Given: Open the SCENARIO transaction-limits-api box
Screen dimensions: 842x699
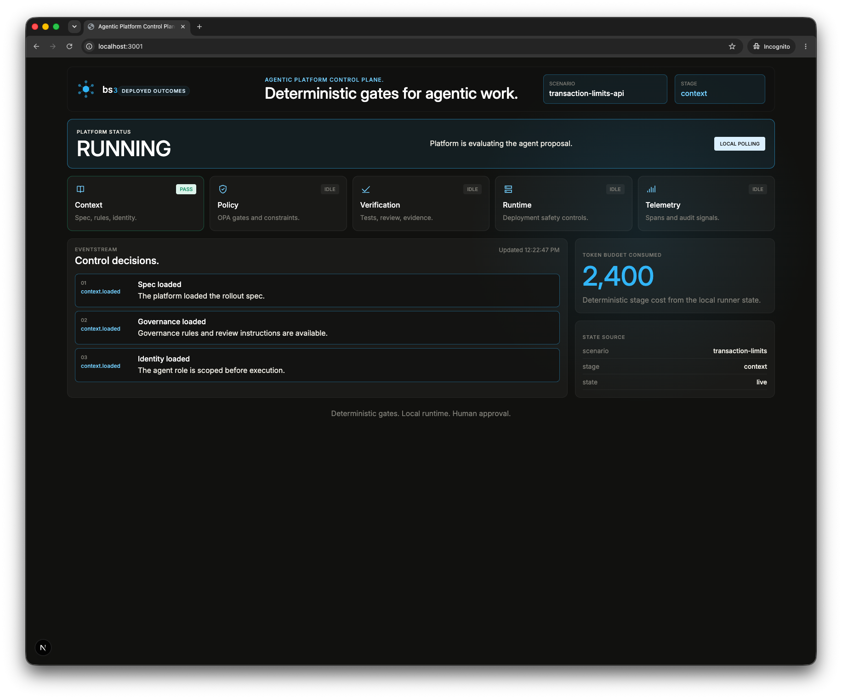Looking at the screenshot, I should click(x=605, y=89).
